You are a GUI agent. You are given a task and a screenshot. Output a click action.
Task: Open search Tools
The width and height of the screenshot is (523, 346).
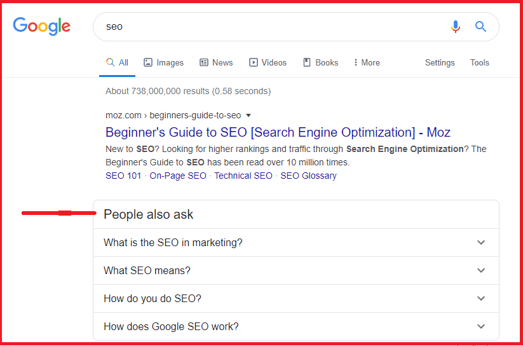click(x=480, y=62)
